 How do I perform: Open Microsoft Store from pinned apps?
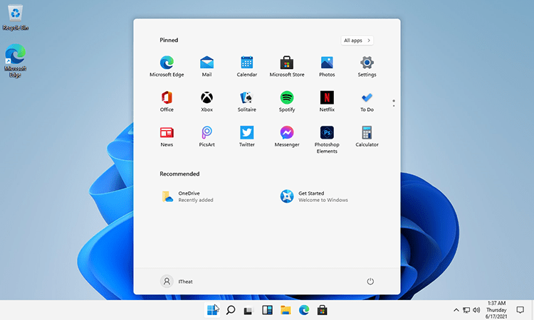click(x=287, y=63)
